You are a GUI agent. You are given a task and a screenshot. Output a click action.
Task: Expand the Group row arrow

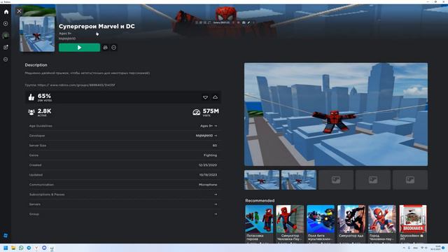coord(216,214)
